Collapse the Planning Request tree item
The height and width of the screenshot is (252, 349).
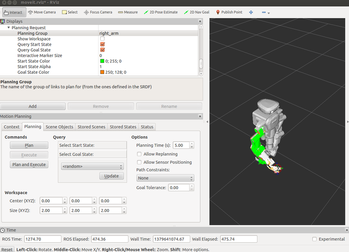point(8,28)
